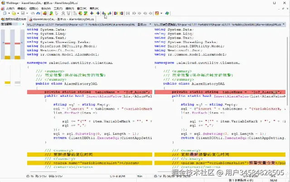Click the Open folder toolbar icon
This screenshot has height=182, width=290.
[x=14, y=13]
